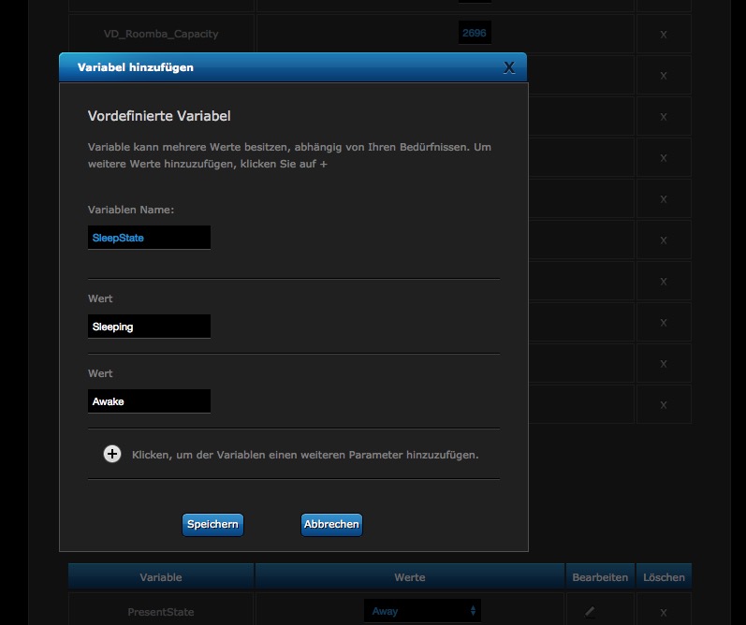The height and width of the screenshot is (625, 746).
Task: Click the plus icon to add another parameter
Action: pyautogui.click(x=112, y=454)
